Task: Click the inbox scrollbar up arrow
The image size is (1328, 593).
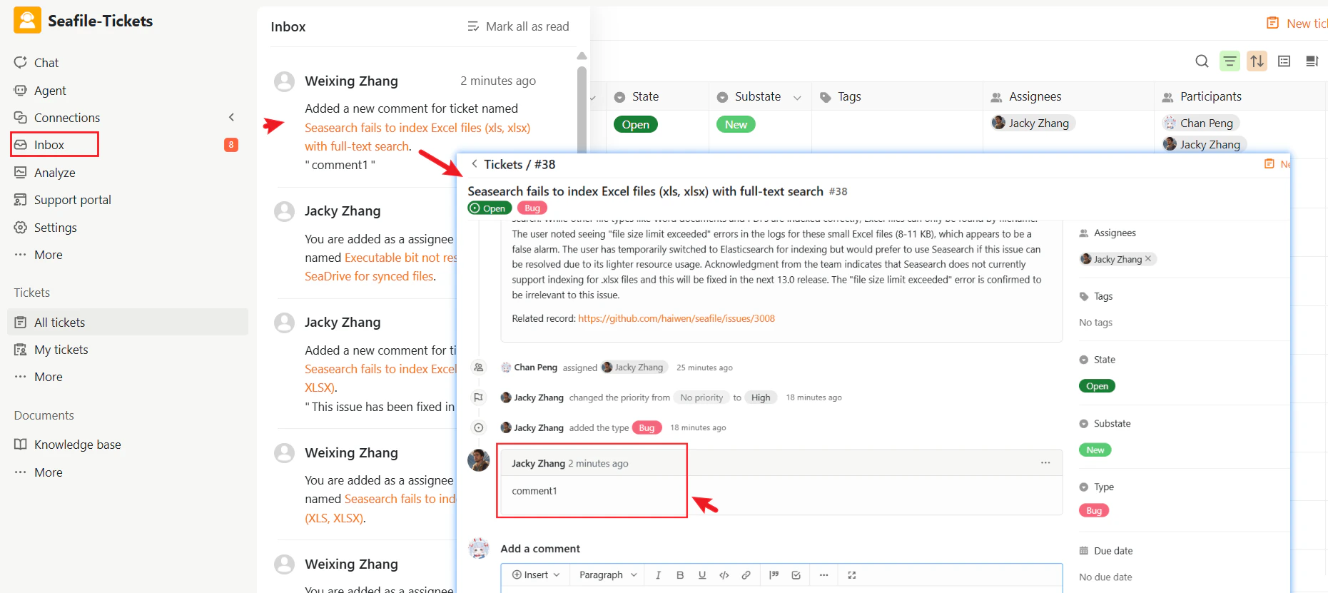Action: coord(582,56)
